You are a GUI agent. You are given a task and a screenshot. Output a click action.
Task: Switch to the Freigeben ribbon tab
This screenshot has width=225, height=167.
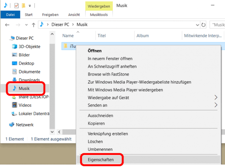pyautogui.click(x=50, y=14)
